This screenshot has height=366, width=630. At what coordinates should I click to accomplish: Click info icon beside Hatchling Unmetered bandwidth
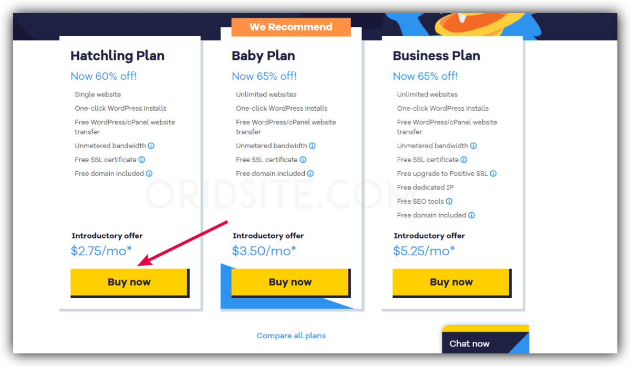151,145
